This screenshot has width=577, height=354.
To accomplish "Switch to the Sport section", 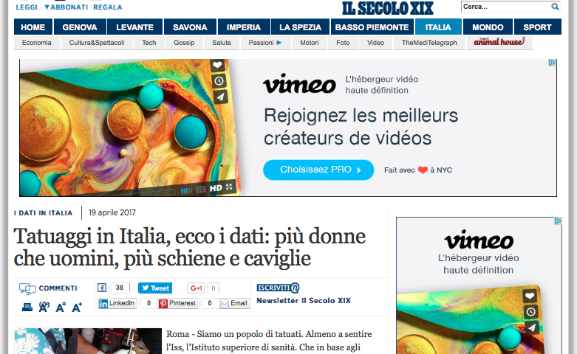I will (537, 27).
